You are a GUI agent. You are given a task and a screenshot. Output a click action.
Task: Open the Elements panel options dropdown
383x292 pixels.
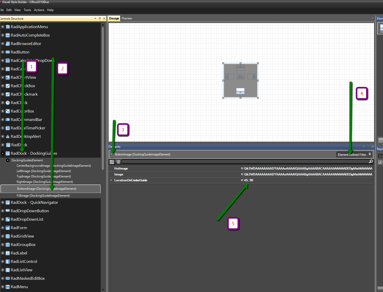point(364,147)
